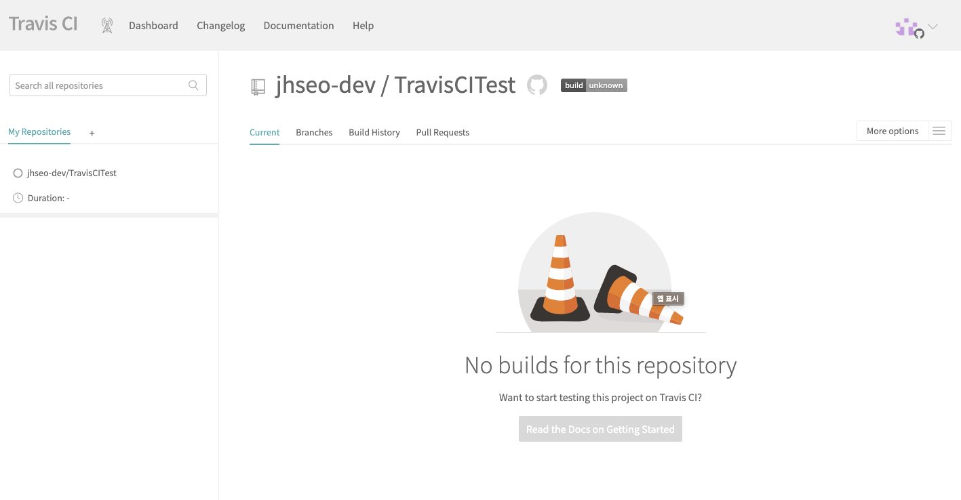Click the Travis CI logo text
This screenshot has height=500, width=961.
pyautogui.click(x=43, y=24)
